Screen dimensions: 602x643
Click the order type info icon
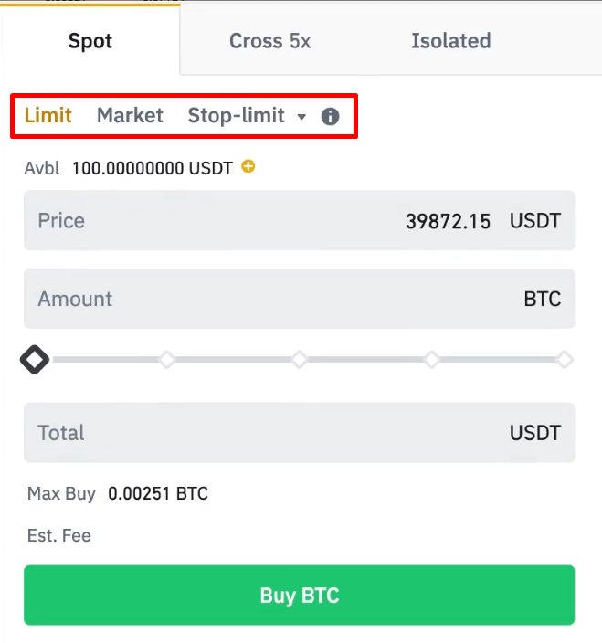click(x=331, y=117)
